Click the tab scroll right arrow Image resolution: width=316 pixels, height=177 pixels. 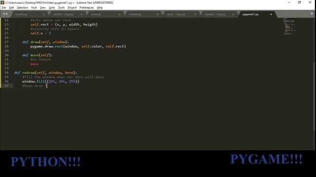[x=6, y=14]
